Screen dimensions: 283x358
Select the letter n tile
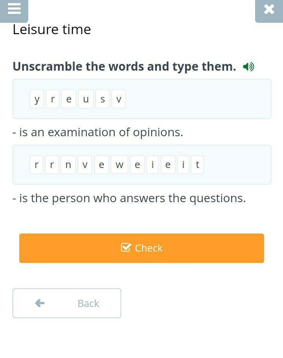68,165
